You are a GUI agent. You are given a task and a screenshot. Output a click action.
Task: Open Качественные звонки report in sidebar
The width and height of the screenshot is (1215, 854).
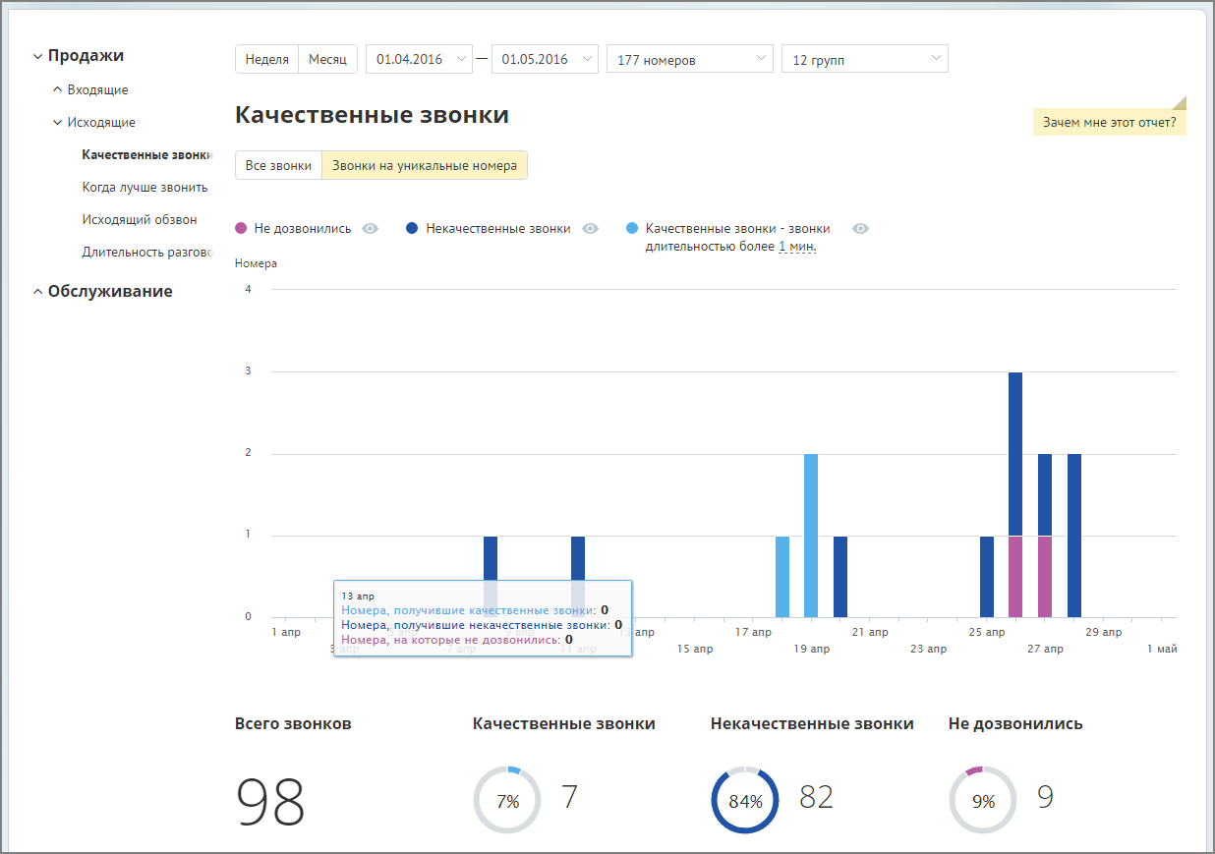point(147,154)
